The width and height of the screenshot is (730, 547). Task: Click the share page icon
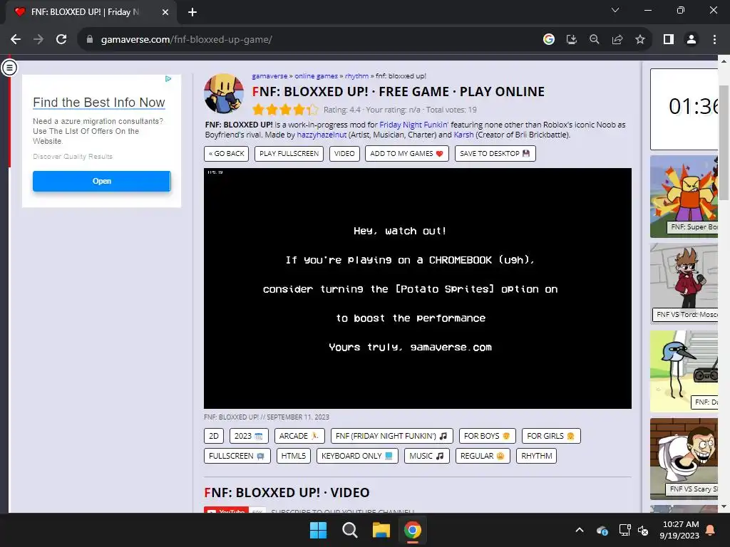coord(617,40)
